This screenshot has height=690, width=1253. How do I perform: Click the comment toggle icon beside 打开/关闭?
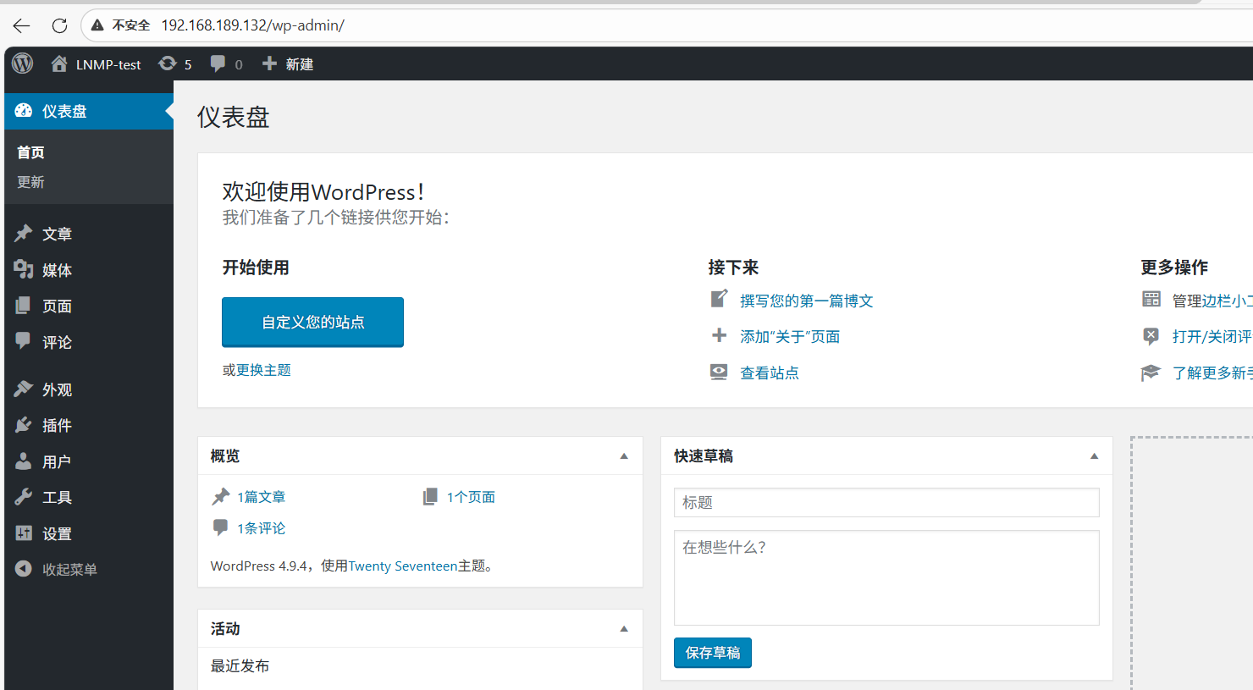pos(1151,335)
